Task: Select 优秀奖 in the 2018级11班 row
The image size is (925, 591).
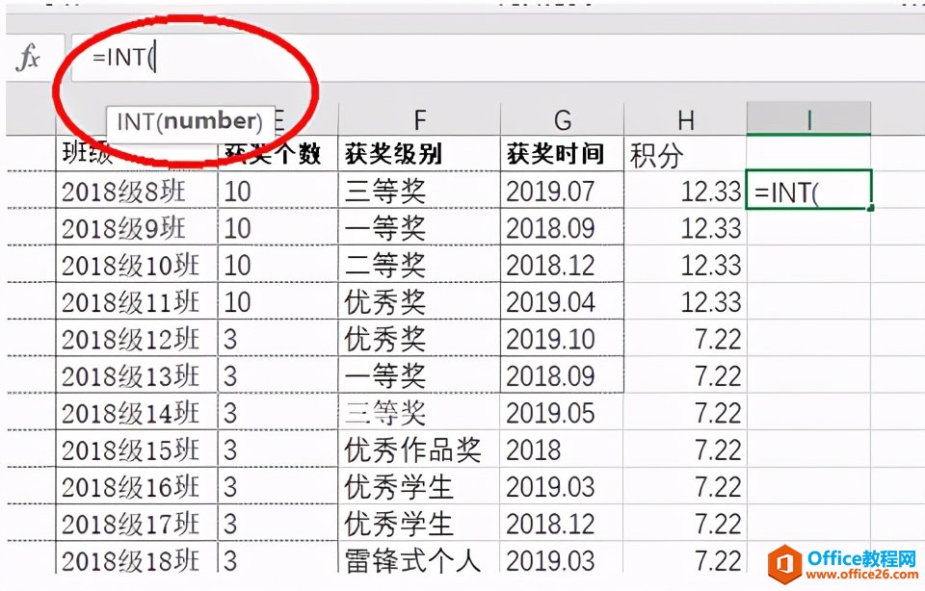Action: coord(419,301)
